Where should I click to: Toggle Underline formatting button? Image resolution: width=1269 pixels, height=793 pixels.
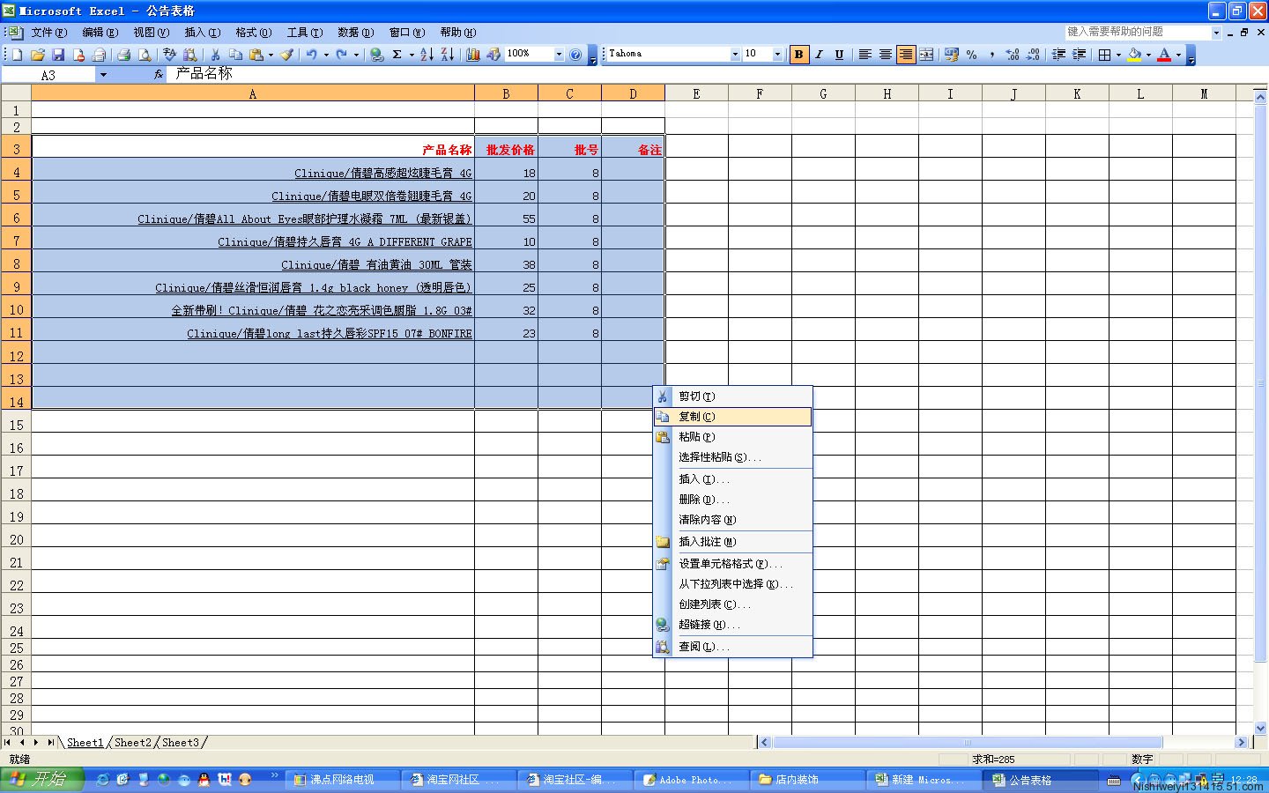click(x=839, y=55)
